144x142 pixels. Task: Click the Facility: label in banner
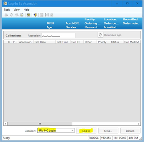pyautogui.click(x=90, y=20)
